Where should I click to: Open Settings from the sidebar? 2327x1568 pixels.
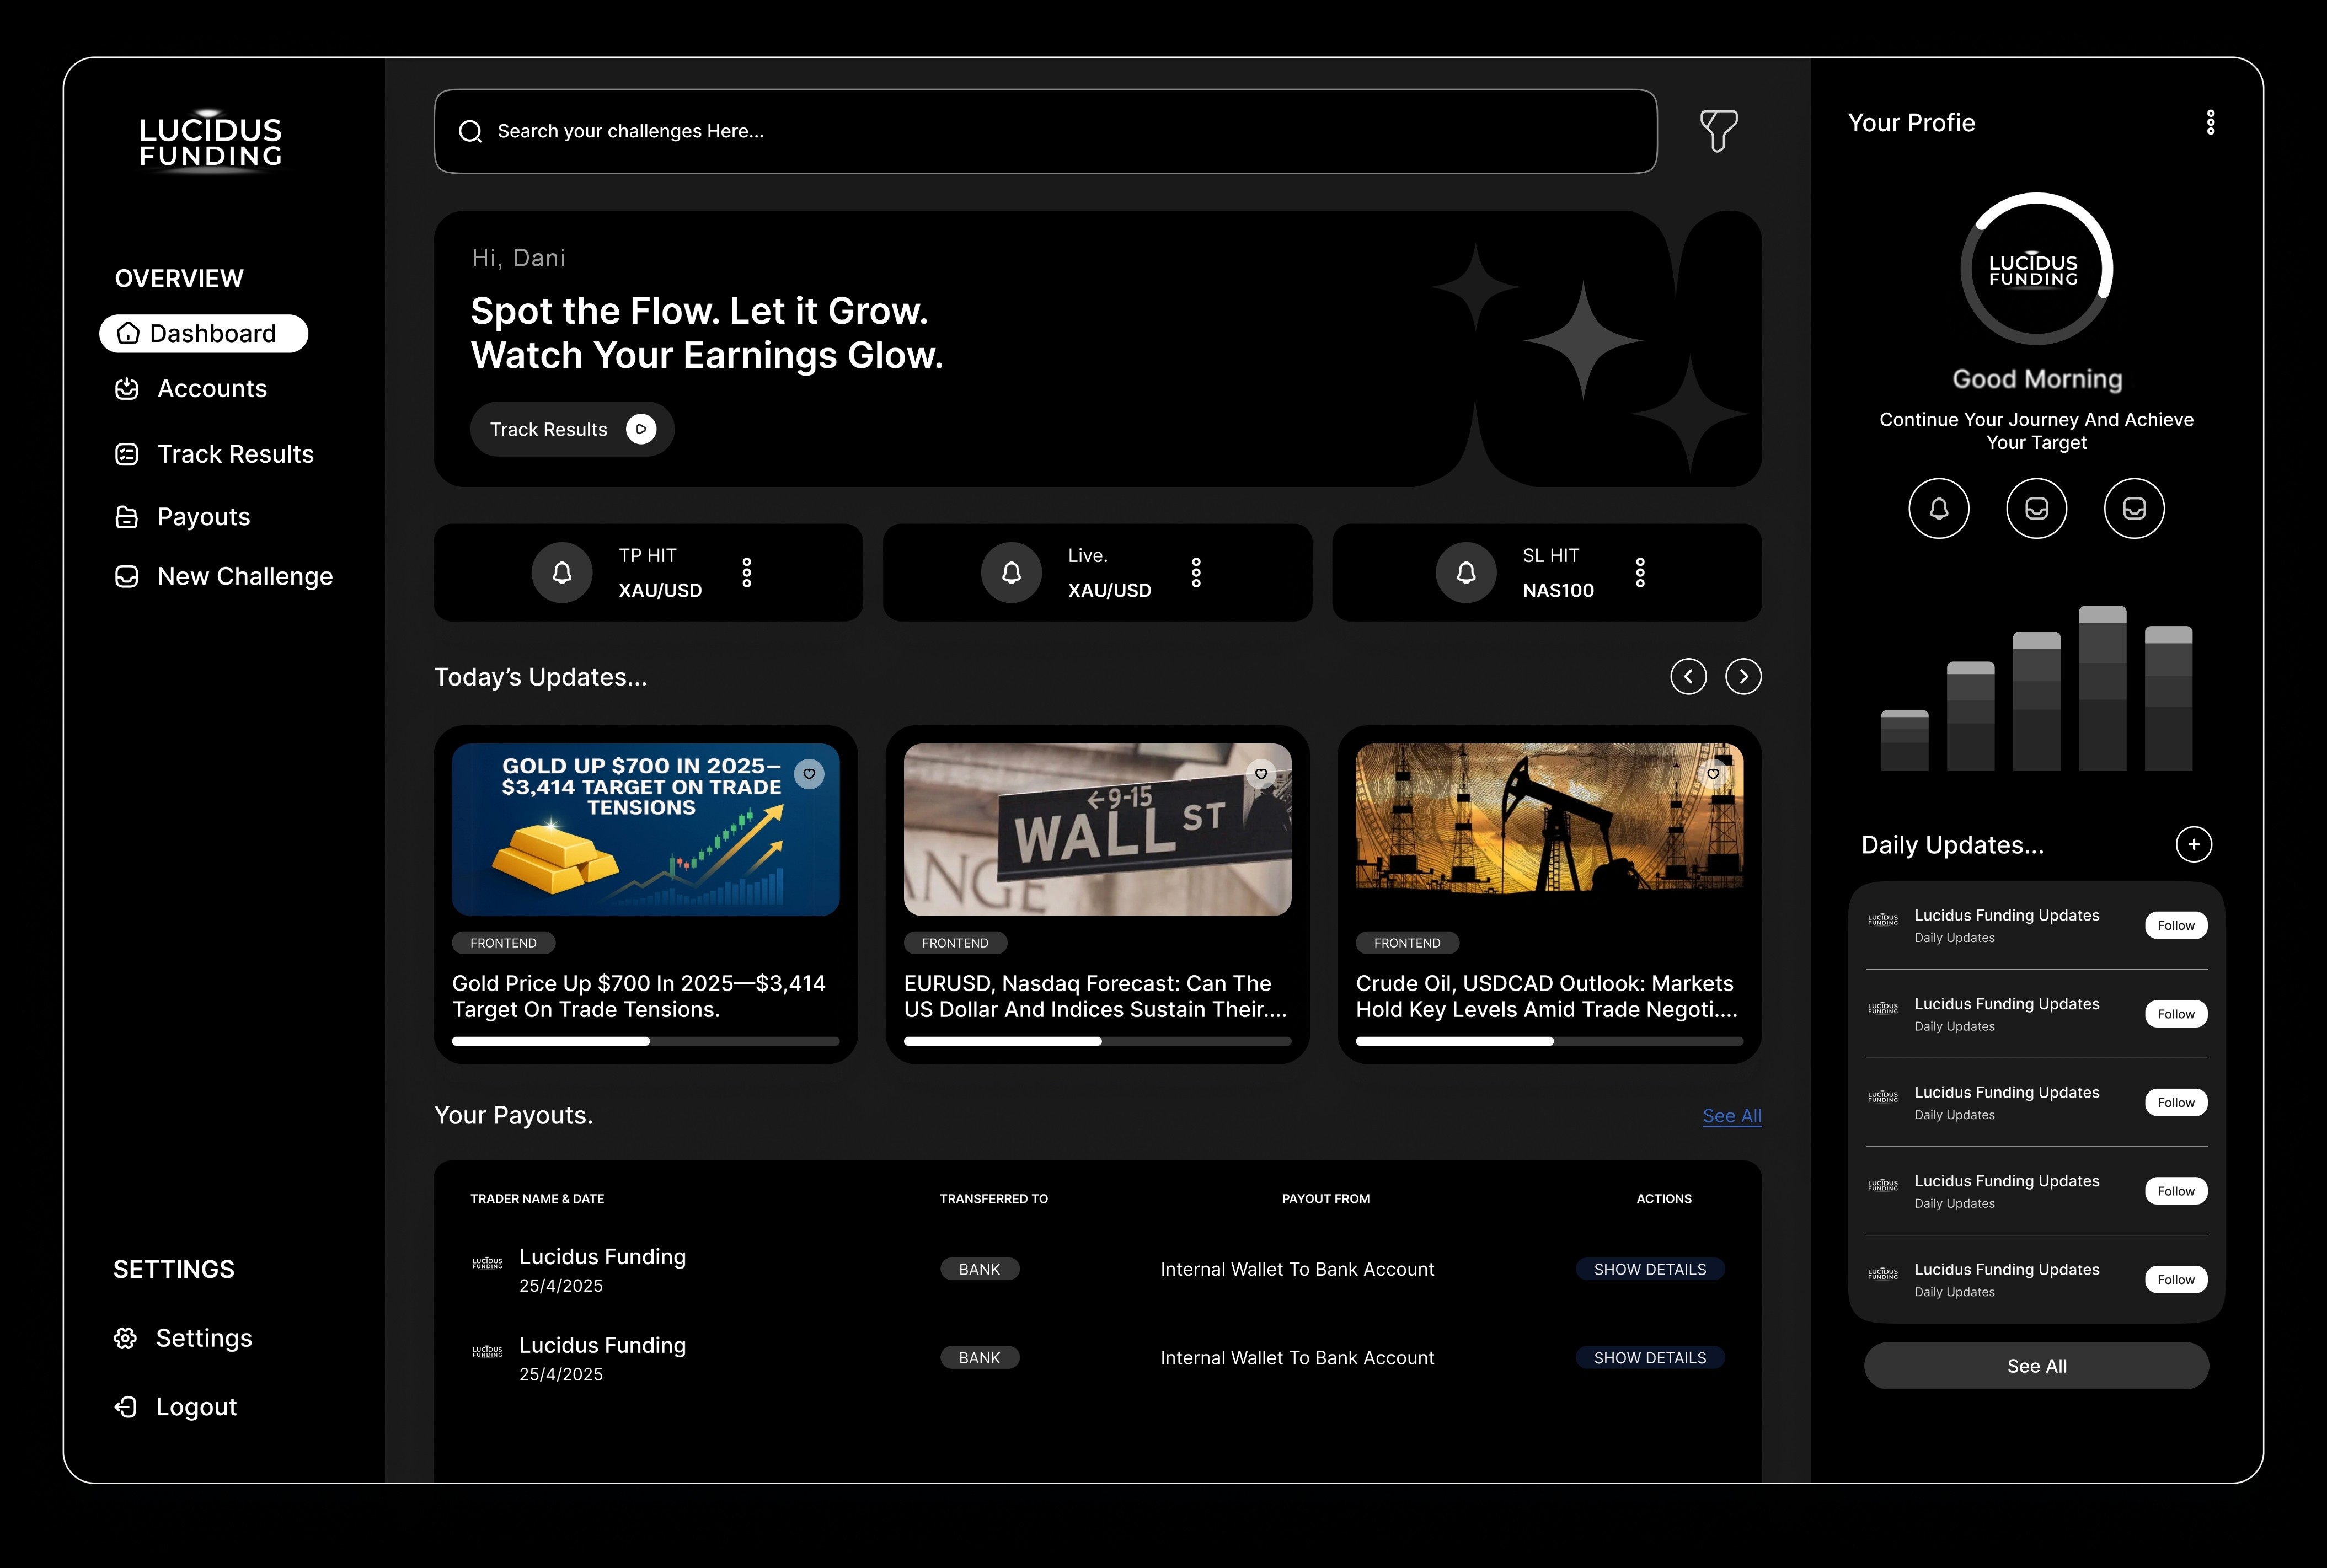point(183,1338)
